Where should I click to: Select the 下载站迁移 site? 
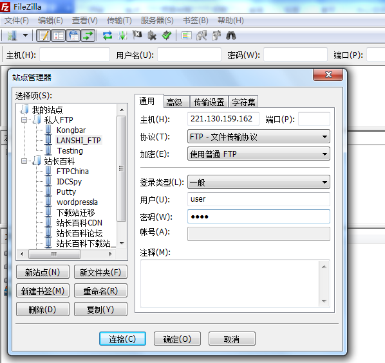75,213
